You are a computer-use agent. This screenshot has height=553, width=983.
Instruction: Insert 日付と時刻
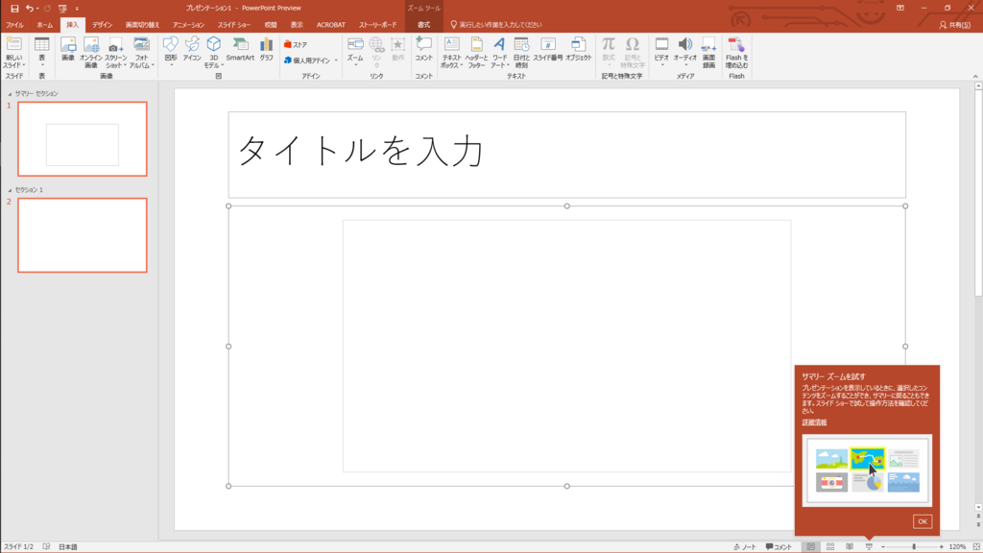click(521, 52)
